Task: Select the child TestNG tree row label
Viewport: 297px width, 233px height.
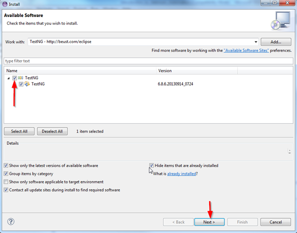Action: tap(38, 84)
